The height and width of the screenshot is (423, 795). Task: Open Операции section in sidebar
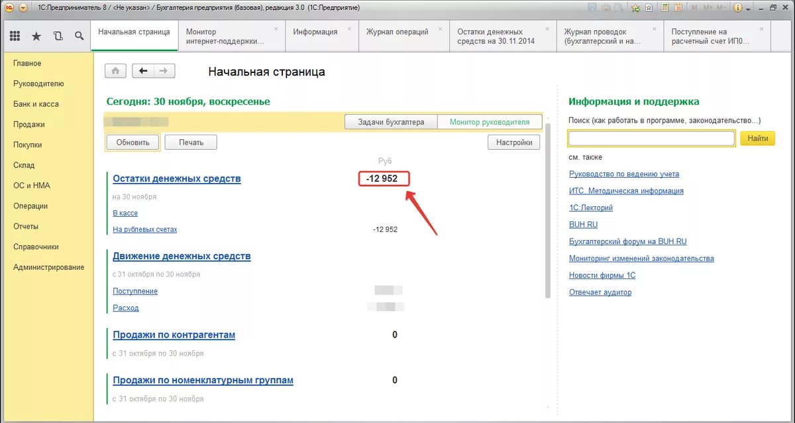(x=30, y=206)
